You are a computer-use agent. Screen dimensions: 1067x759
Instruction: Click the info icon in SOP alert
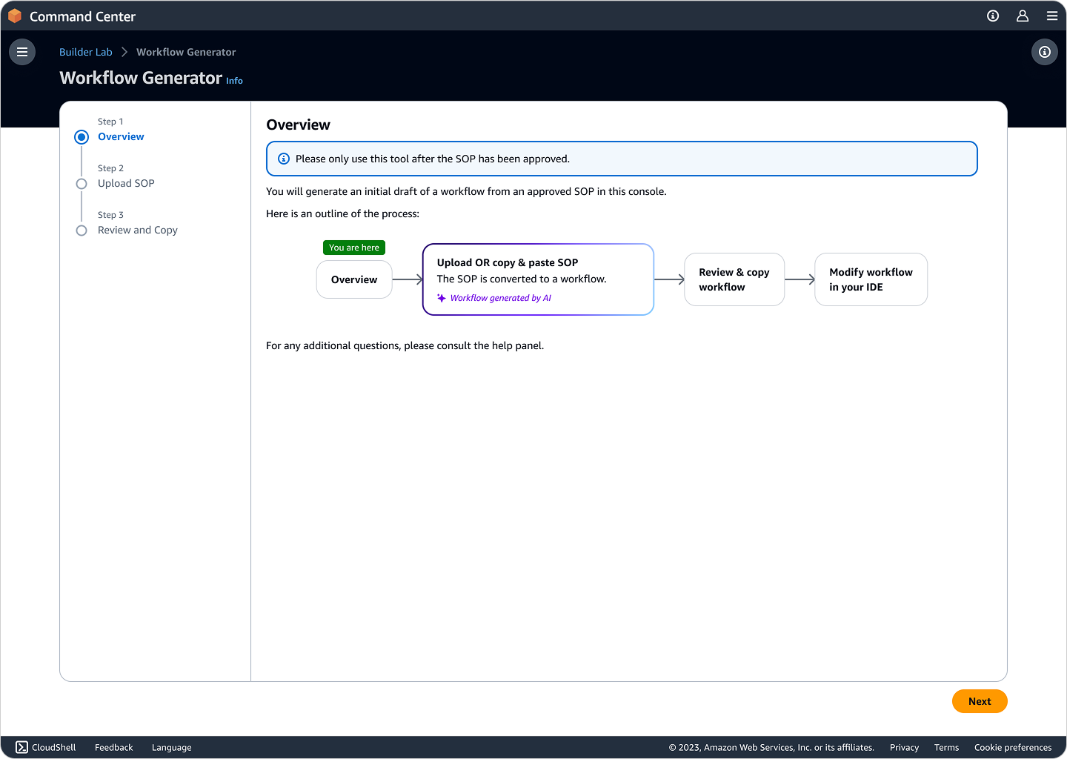click(x=284, y=159)
